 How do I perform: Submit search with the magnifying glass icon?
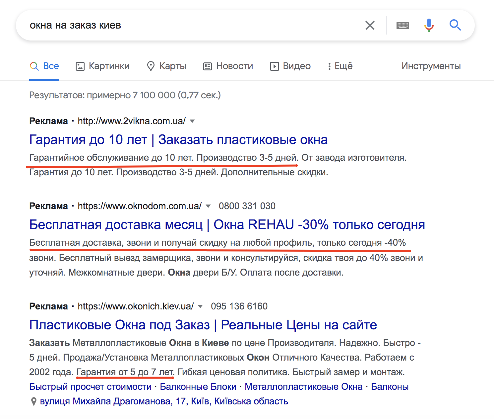click(x=455, y=25)
